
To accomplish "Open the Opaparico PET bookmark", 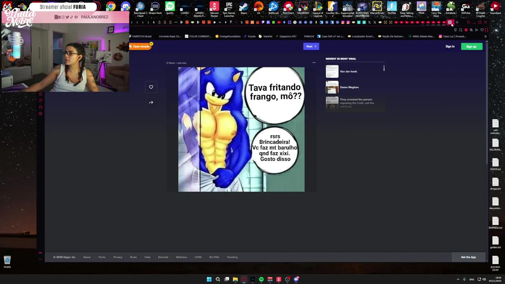I will 286,36.
